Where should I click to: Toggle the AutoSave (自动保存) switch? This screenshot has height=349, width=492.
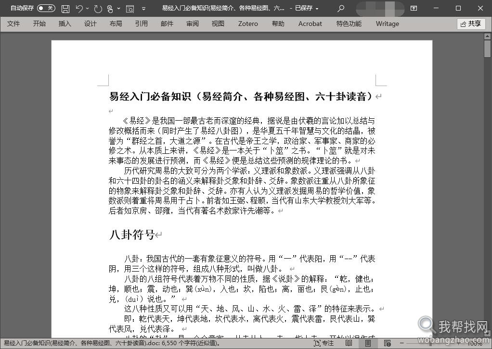click(46, 8)
